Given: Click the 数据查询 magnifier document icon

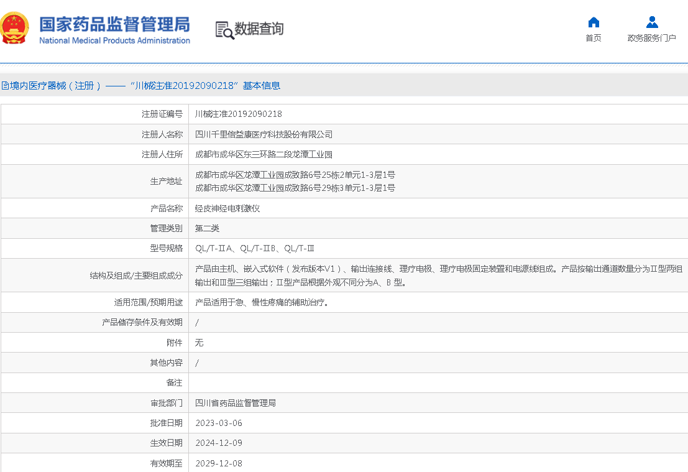Looking at the screenshot, I should pyautogui.click(x=224, y=29).
